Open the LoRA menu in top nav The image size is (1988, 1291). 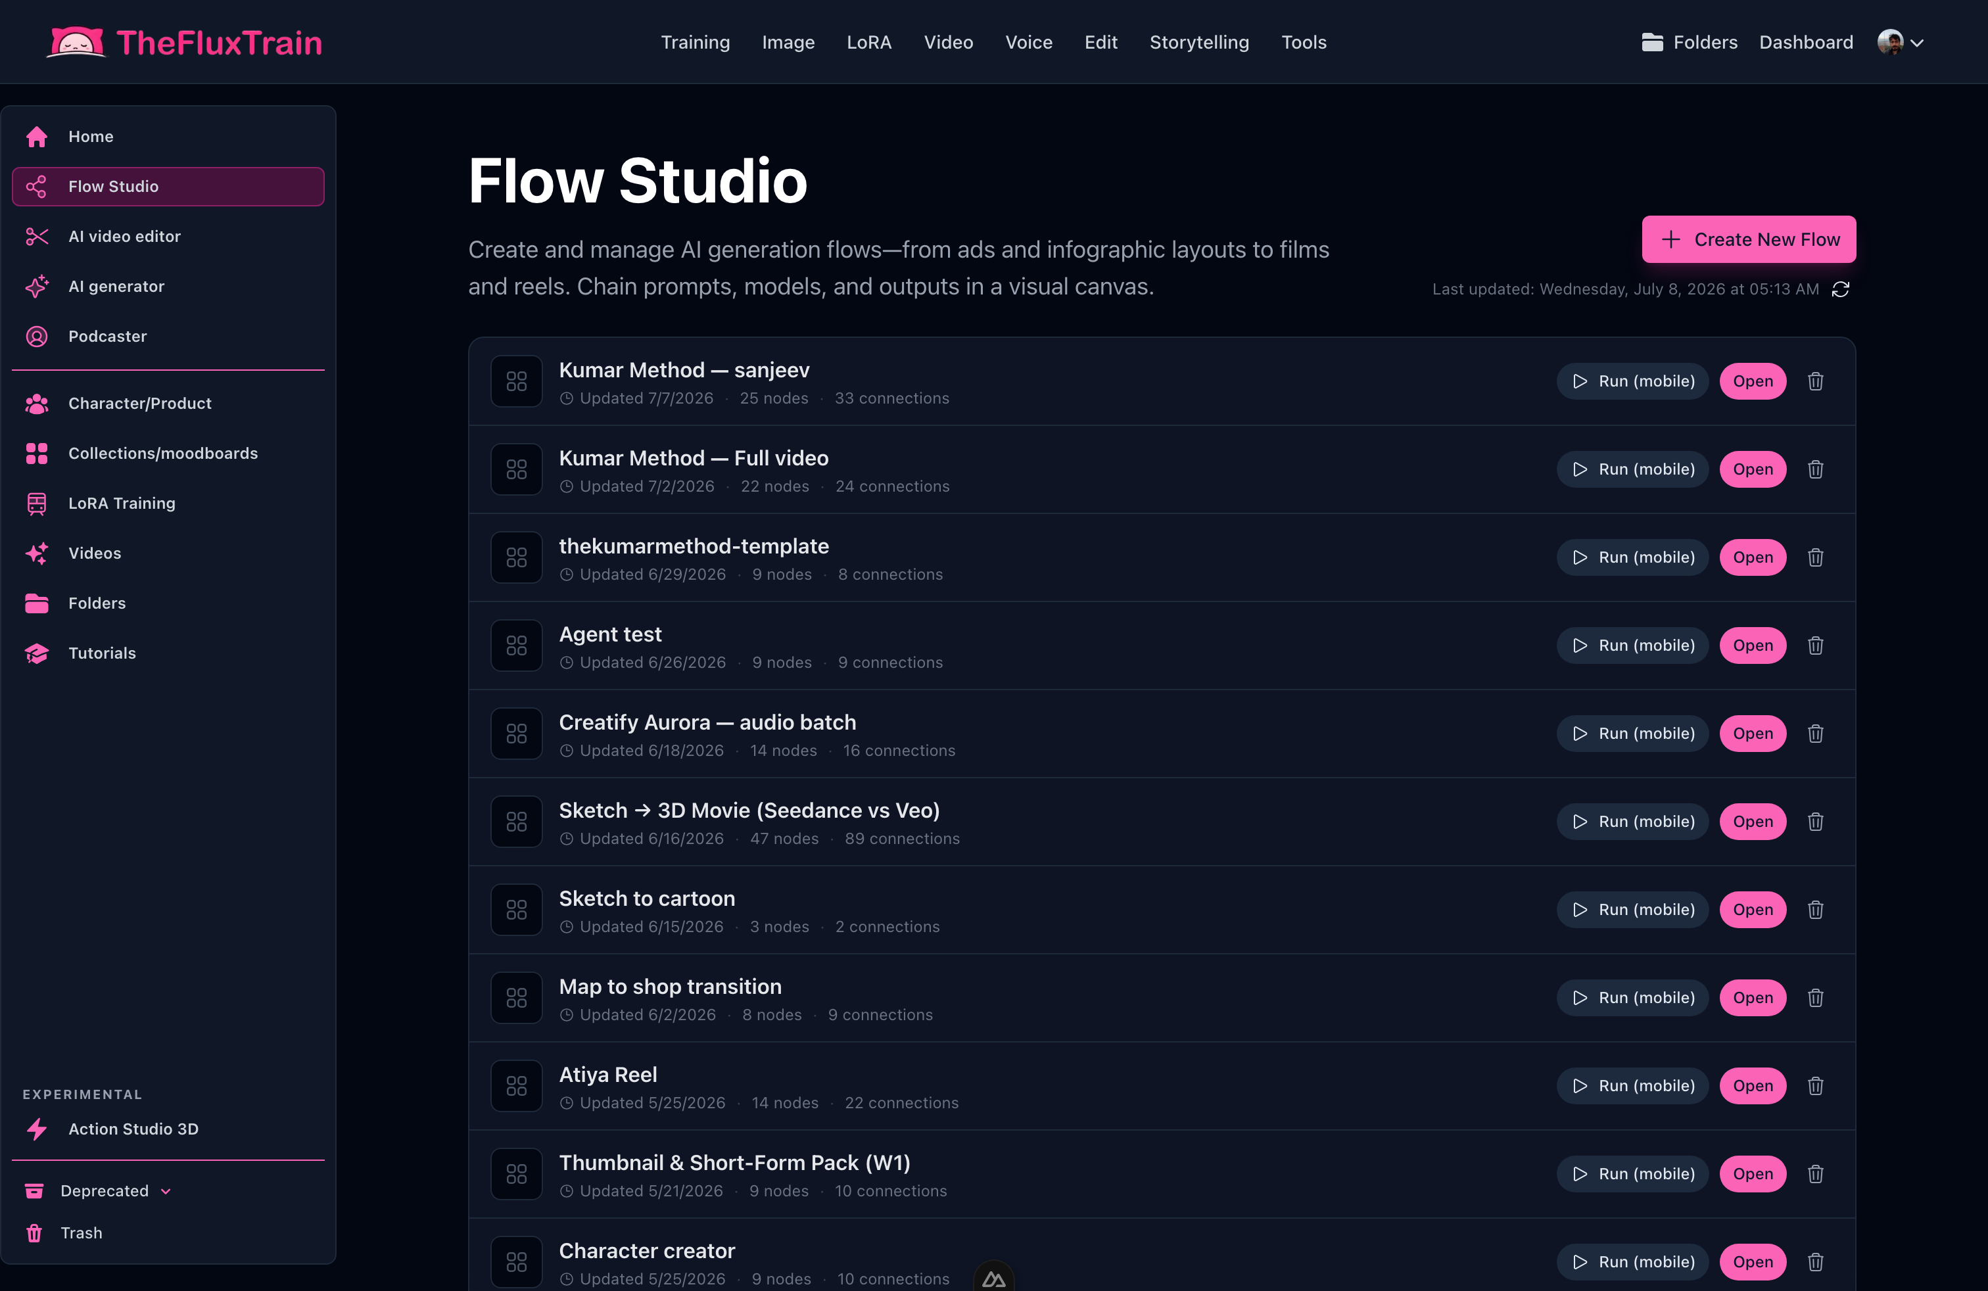pyautogui.click(x=868, y=42)
